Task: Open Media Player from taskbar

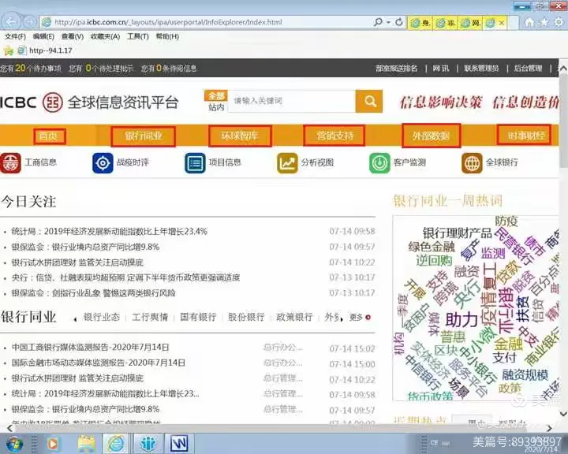Action: [x=53, y=444]
